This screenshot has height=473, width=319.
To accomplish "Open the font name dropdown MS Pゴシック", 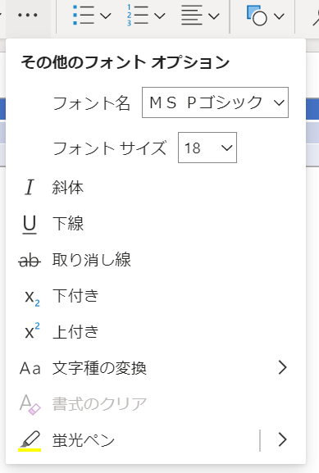I will click(x=215, y=102).
